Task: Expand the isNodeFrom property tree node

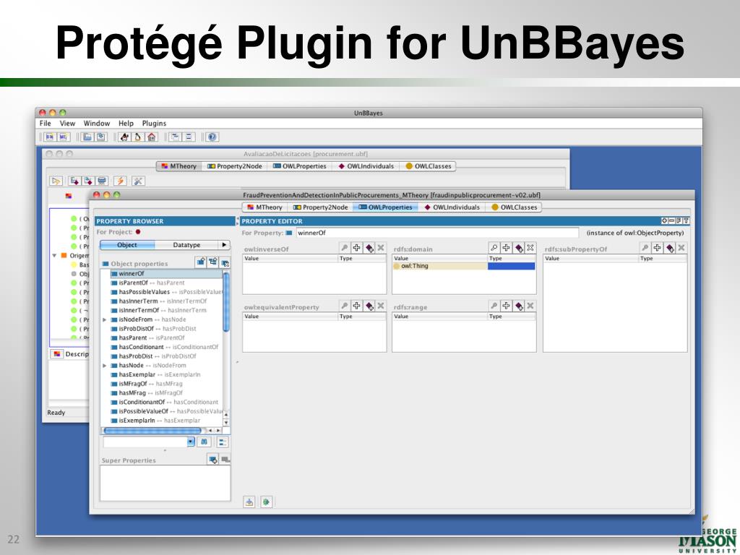Action: tap(105, 319)
